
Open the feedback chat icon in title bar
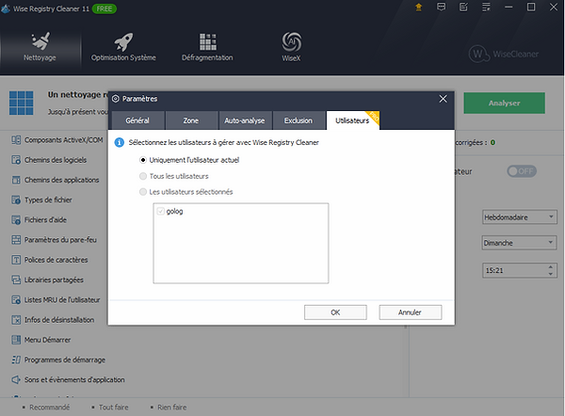[x=441, y=8]
